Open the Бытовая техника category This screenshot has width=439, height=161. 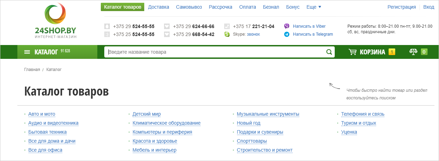click(x=47, y=132)
